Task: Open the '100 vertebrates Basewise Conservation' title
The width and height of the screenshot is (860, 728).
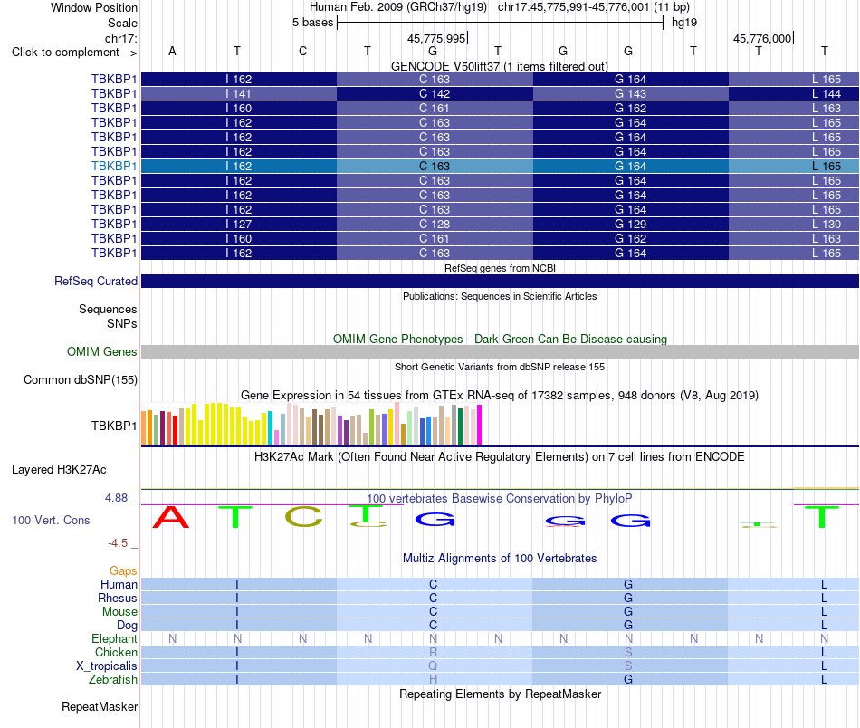Action: [500, 498]
